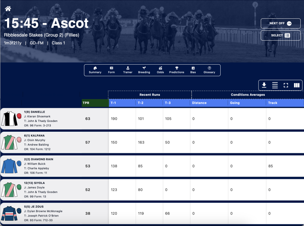
Task: View the Predictions section
Action: pyautogui.click(x=177, y=70)
